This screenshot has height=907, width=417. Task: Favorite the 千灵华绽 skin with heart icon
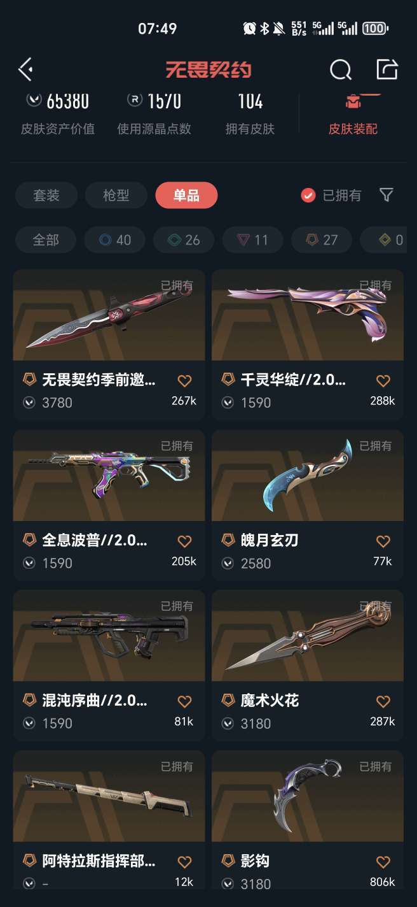pyautogui.click(x=383, y=381)
